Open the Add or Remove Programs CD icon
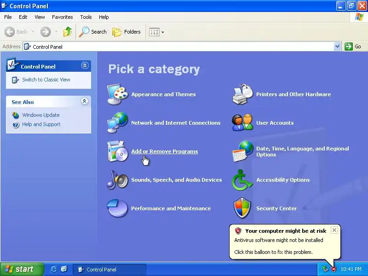The width and height of the screenshot is (368, 276). [x=118, y=151]
